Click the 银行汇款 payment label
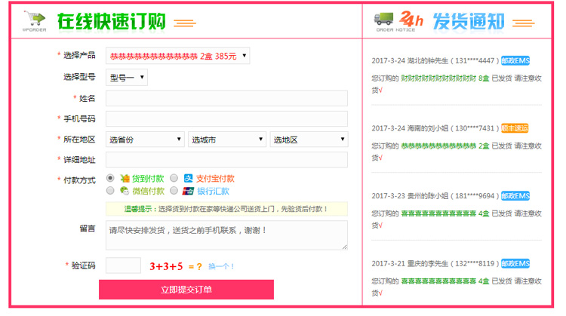Screen dimensions: 566x316 point(213,192)
